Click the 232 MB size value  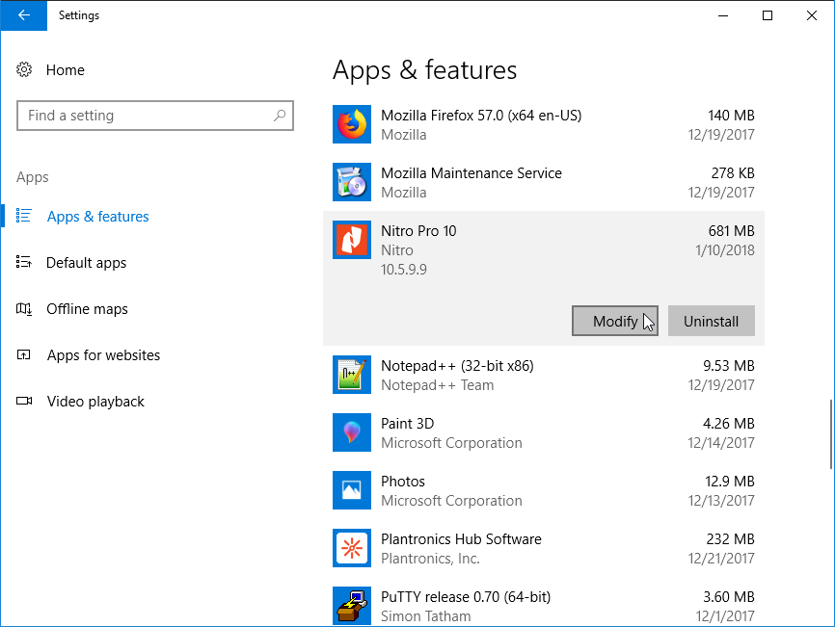point(731,539)
